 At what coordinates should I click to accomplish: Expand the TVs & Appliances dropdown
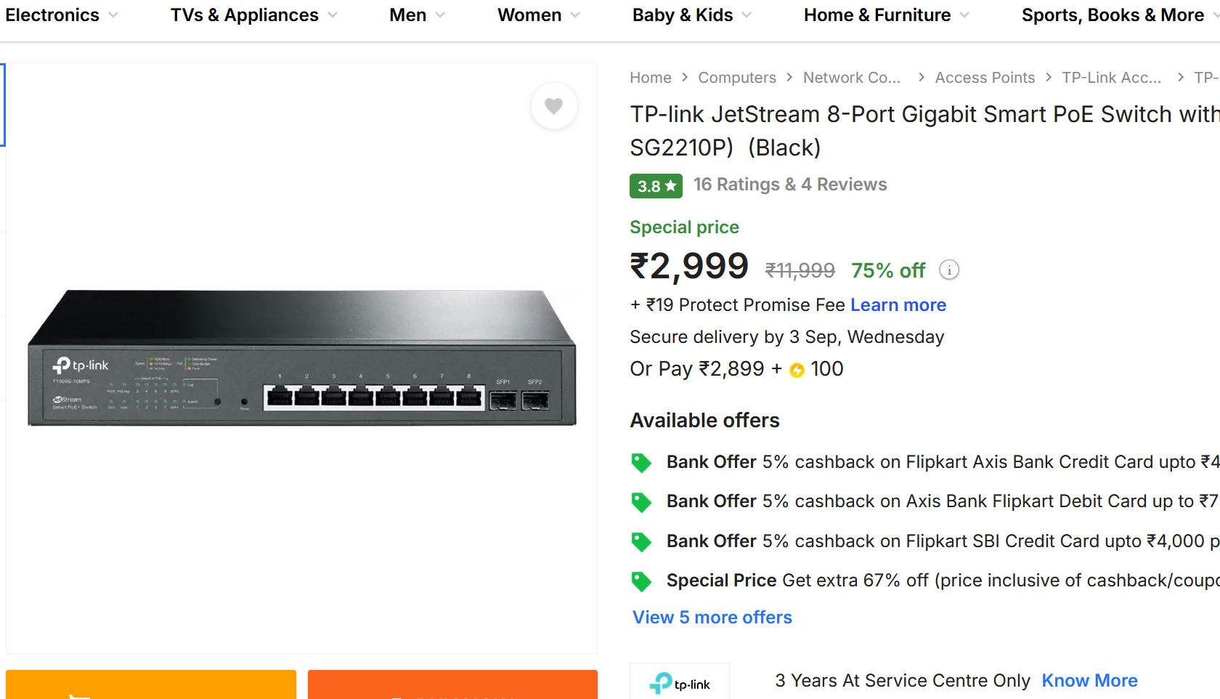(x=253, y=15)
